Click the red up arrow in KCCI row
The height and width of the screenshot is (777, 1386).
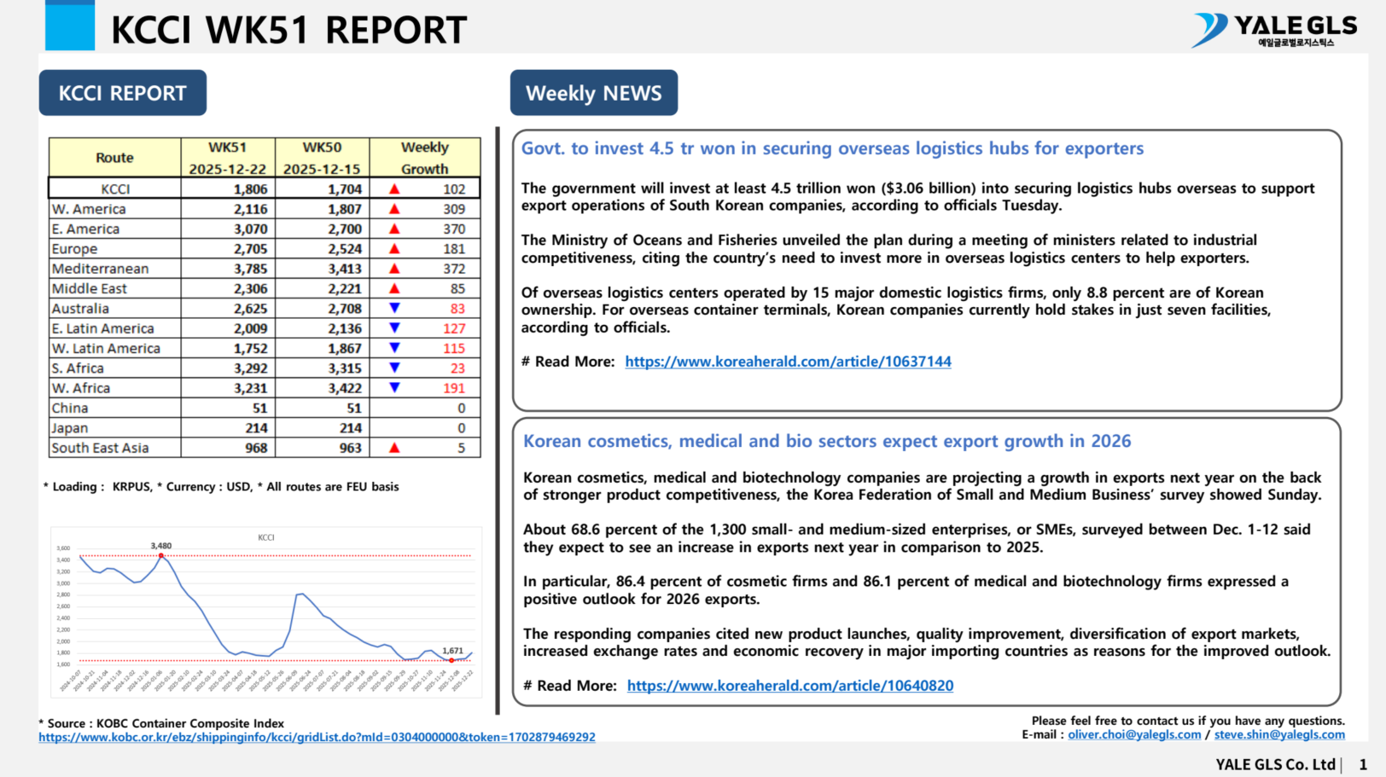(394, 189)
